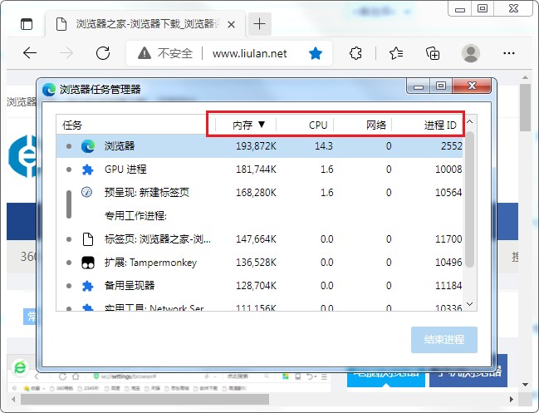Click Edge logo in task manager title bar
The width and height of the screenshot is (539, 413).
49,90
